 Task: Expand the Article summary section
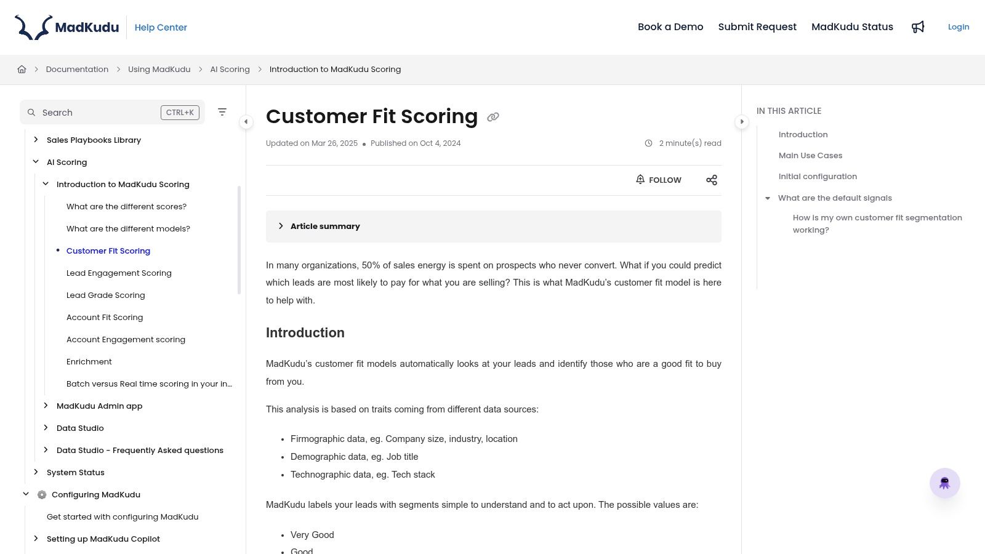click(x=281, y=227)
